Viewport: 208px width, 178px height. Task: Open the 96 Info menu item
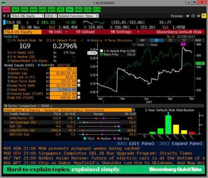[x=55, y=32]
